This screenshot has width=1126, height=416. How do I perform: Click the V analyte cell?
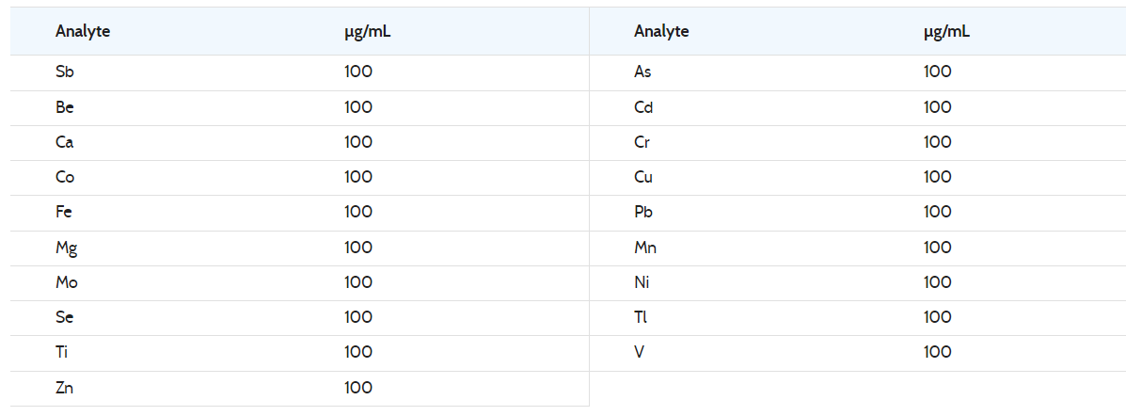tap(639, 352)
